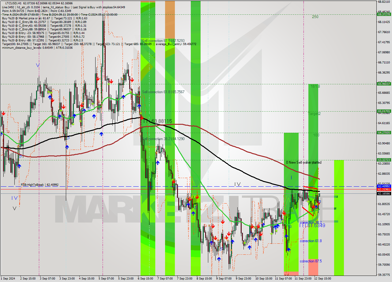Select the blue 'correction 87.5' label
Viewport: 392px width, 282px height.
[311, 261]
